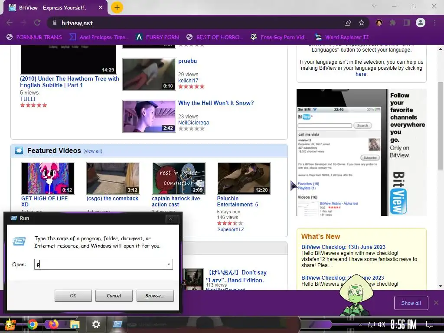The width and height of the screenshot is (444, 333).
Task: Click OK in the Run dialog
Action: pyautogui.click(x=73, y=296)
